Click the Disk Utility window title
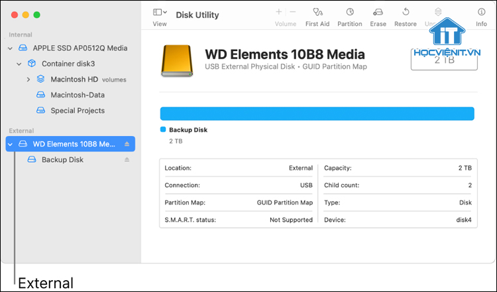497x292 pixels. click(197, 15)
